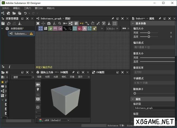Collapse the 基本参数 section
This screenshot has width=177, height=128.
click(x=133, y=23)
